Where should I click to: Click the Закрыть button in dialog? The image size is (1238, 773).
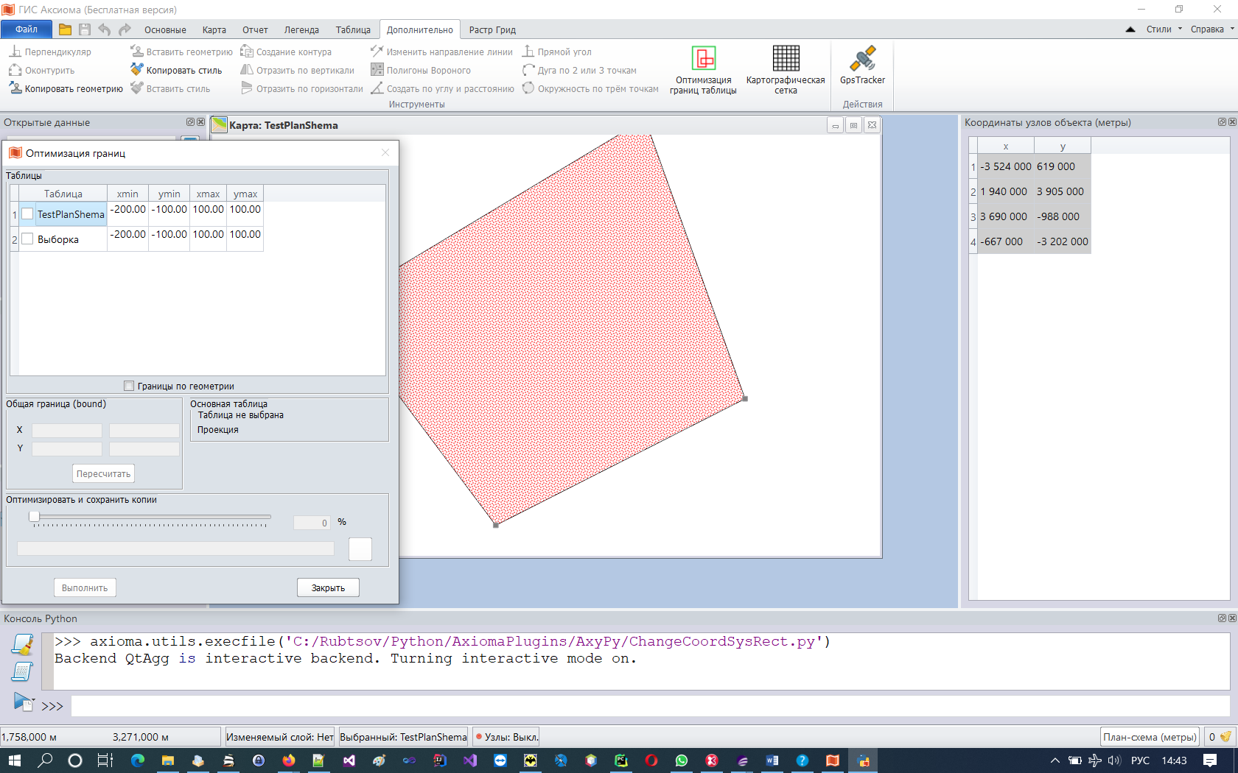click(328, 588)
